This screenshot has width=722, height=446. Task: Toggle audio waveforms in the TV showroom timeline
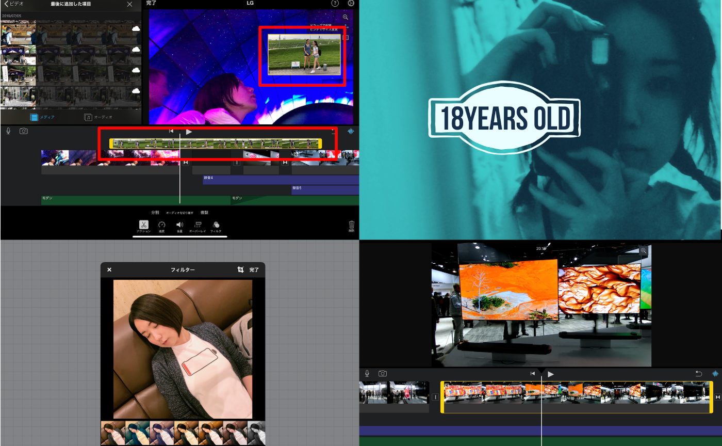point(715,374)
